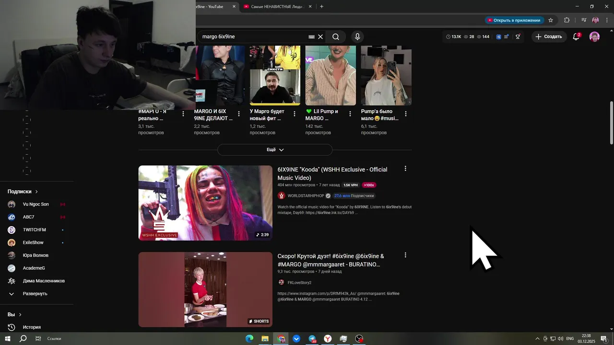Image resolution: width=614 pixels, height=345 pixels.
Task: Clear the search box with X icon
Action: coord(320,36)
